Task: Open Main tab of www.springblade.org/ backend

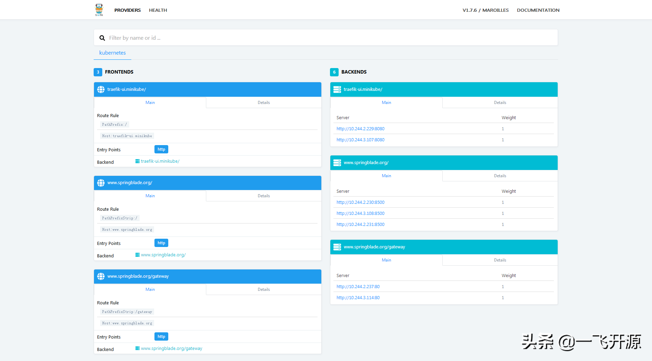Action: (x=386, y=176)
